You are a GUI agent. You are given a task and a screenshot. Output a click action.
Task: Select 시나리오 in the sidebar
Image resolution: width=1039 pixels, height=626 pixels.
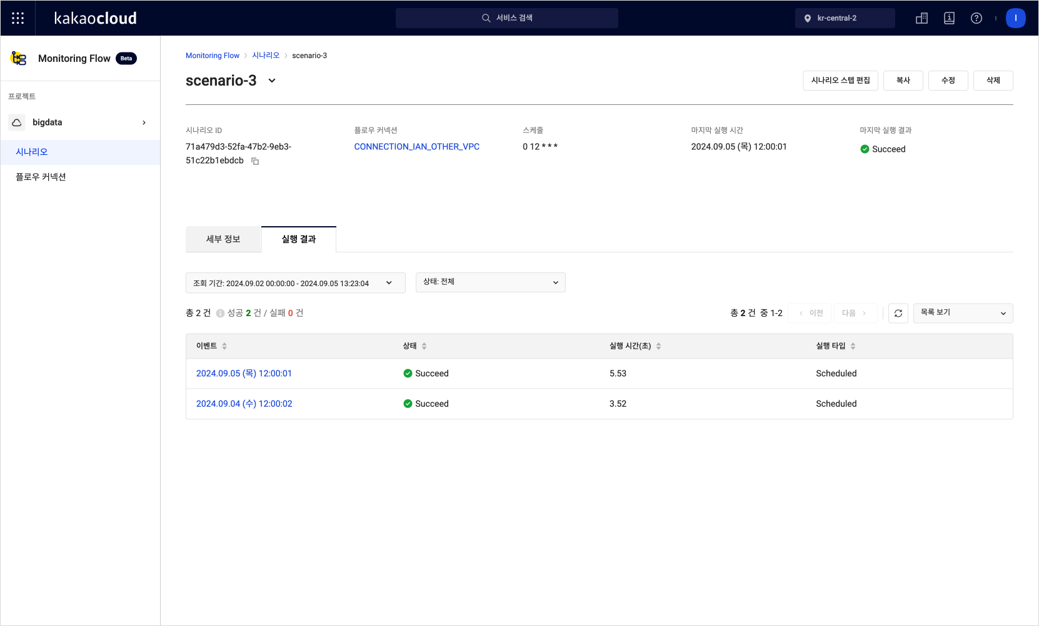pyautogui.click(x=80, y=152)
